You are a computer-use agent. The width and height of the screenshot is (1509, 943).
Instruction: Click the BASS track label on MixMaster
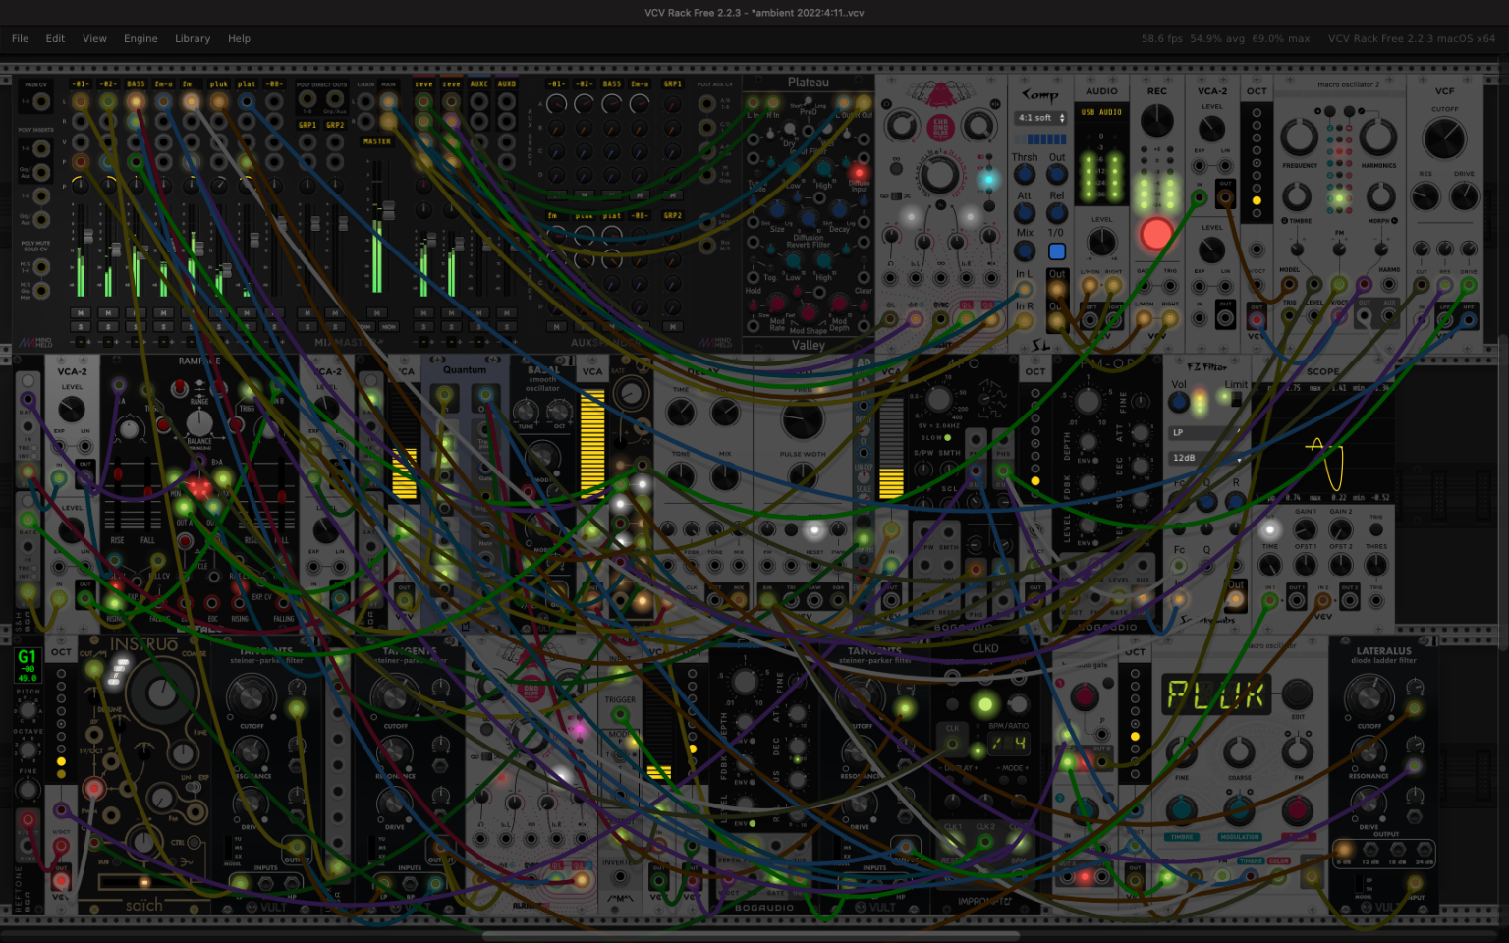[136, 84]
